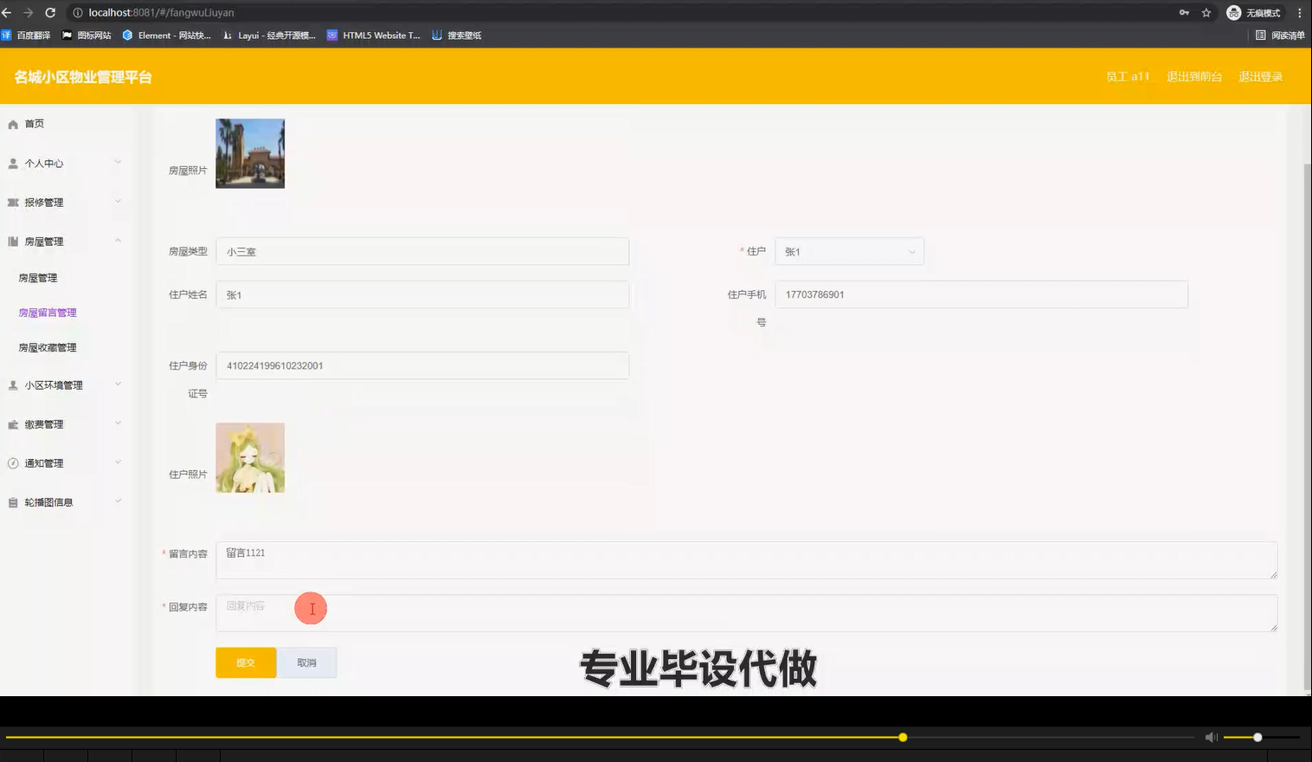This screenshot has width=1312, height=762.
Task: Click the 房屋管理 building icon
Action: [12, 241]
